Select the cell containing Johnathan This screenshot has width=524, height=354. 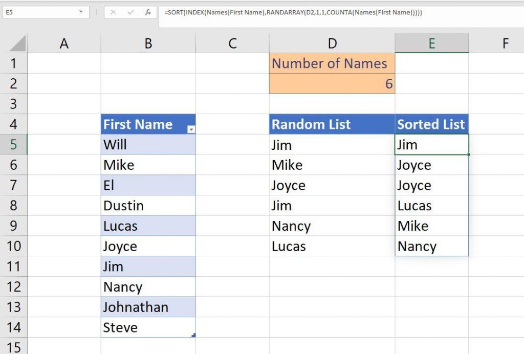click(148, 307)
